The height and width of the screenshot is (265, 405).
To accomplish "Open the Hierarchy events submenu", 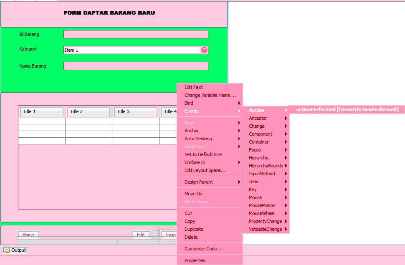I will click(265, 158).
